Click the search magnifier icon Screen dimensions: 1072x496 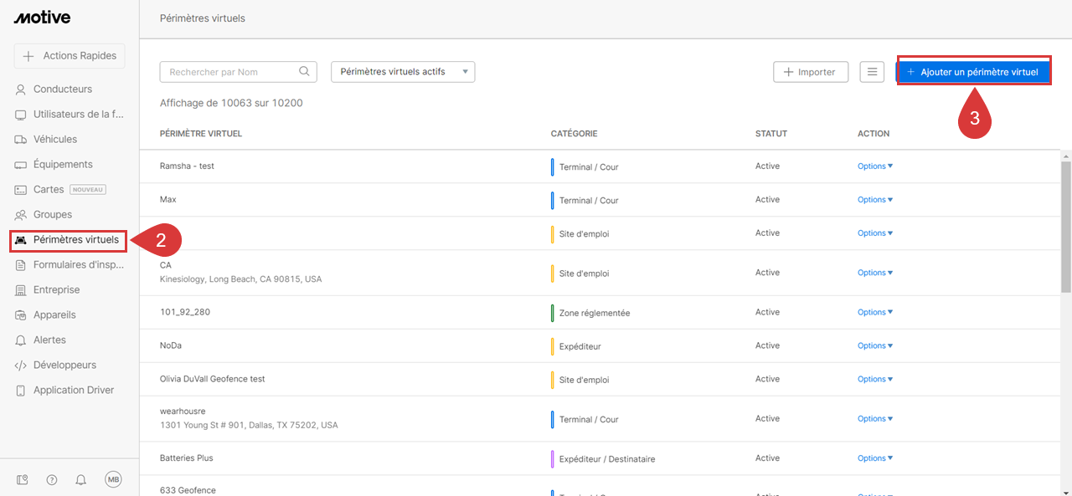(x=305, y=72)
